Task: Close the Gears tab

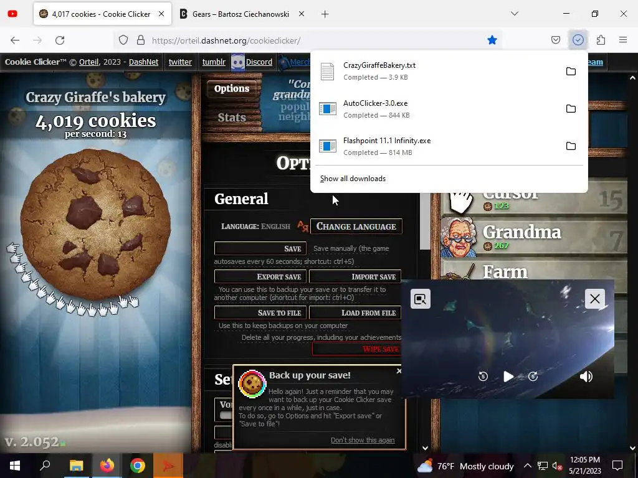Action: [302, 14]
